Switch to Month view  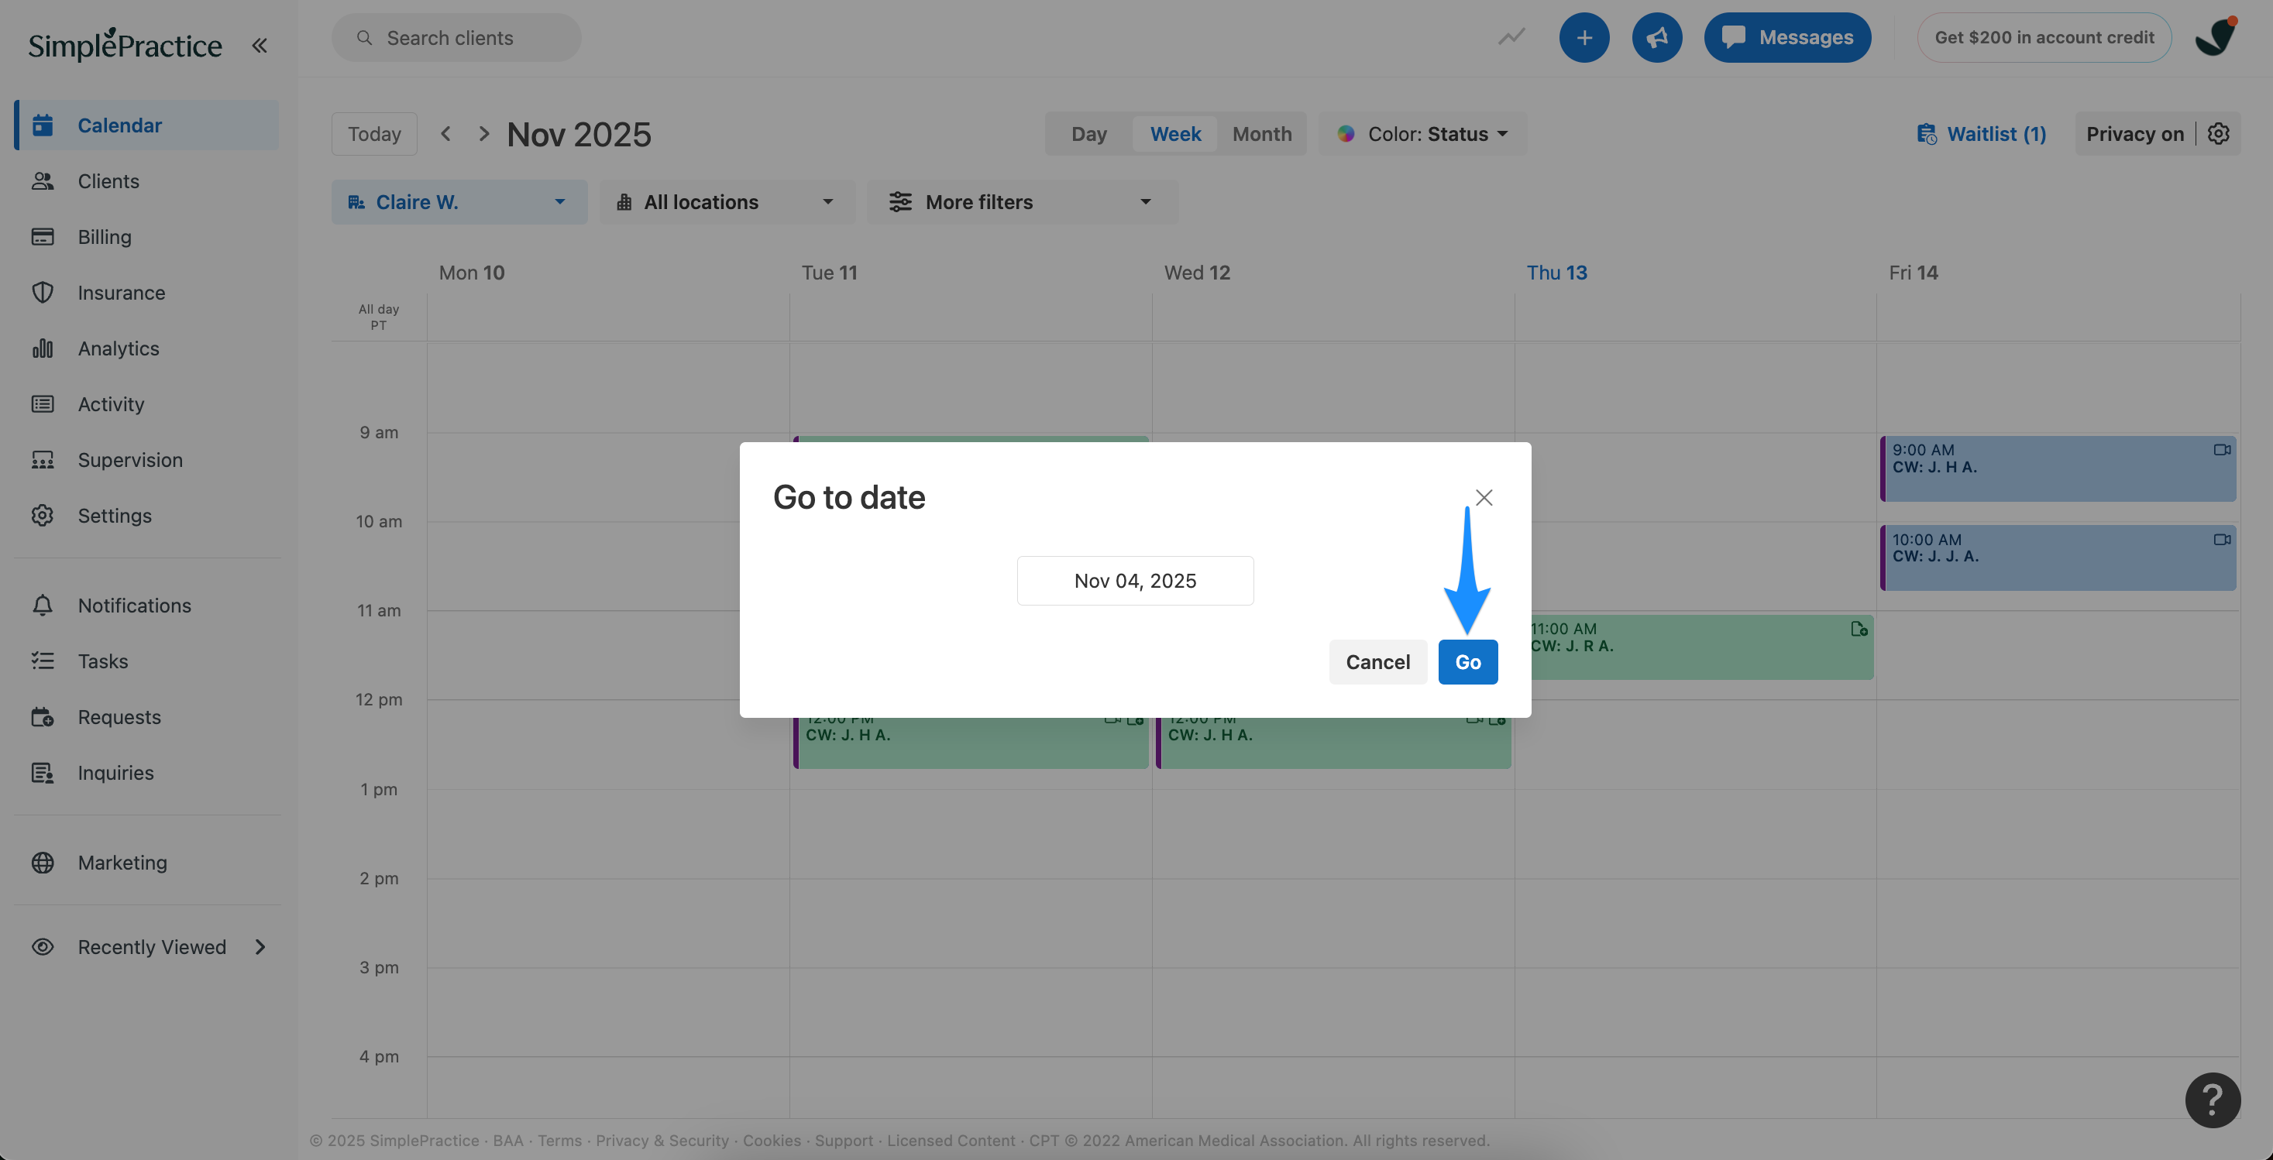point(1262,134)
